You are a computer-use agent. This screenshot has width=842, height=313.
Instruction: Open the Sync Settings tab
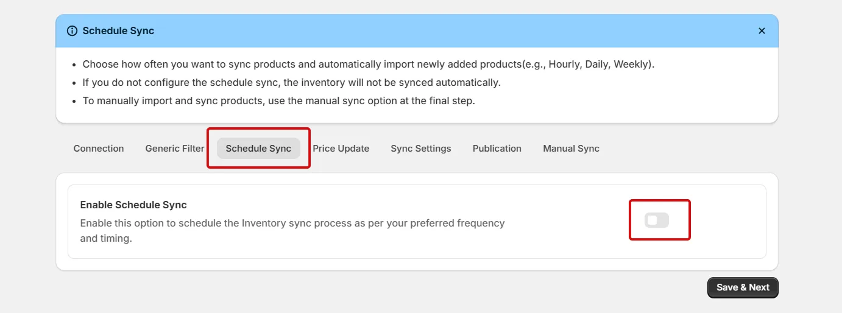pos(421,149)
